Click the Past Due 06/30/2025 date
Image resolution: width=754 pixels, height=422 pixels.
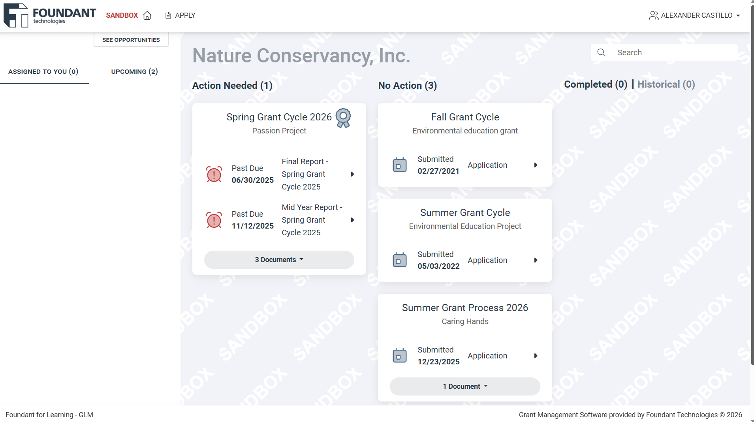pos(252,180)
